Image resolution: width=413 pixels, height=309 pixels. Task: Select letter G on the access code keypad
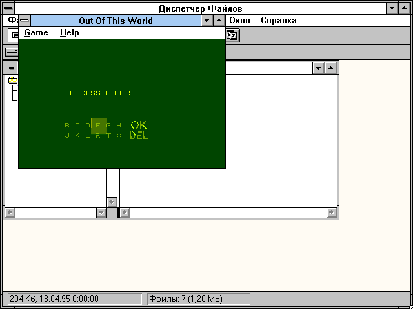[108, 126]
